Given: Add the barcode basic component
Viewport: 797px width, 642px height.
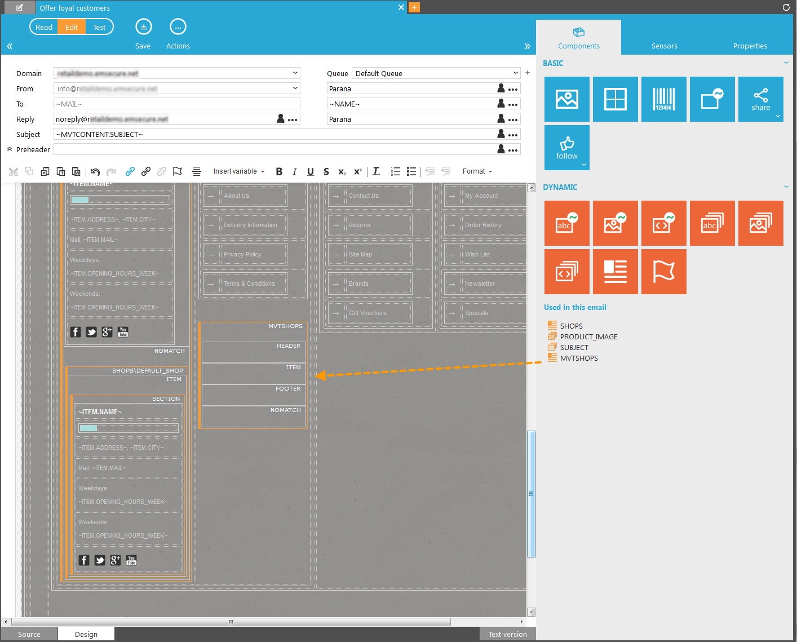Looking at the screenshot, I should (663, 99).
